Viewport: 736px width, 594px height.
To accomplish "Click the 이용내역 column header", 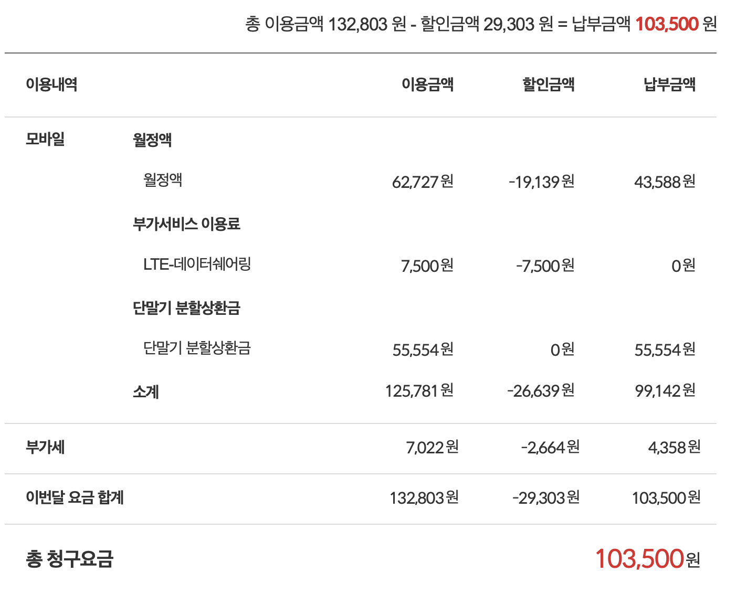I will tap(51, 84).
